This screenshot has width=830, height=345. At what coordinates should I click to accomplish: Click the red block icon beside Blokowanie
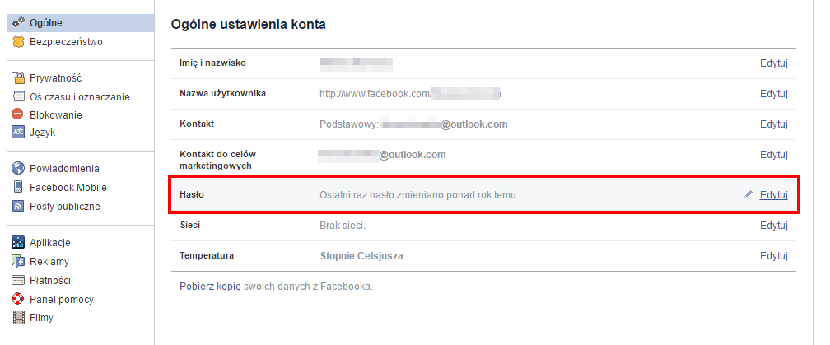tap(18, 114)
